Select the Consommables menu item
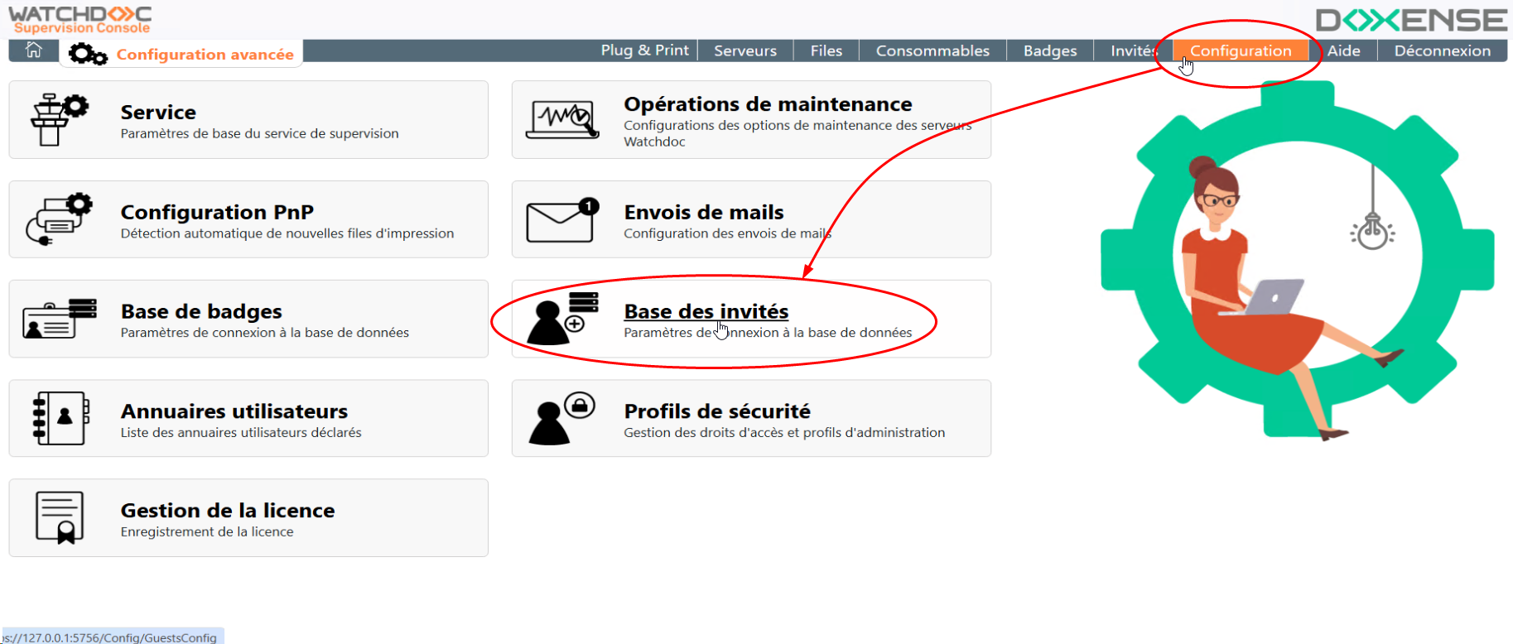Screen dimensions: 1513x644 pos(932,50)
